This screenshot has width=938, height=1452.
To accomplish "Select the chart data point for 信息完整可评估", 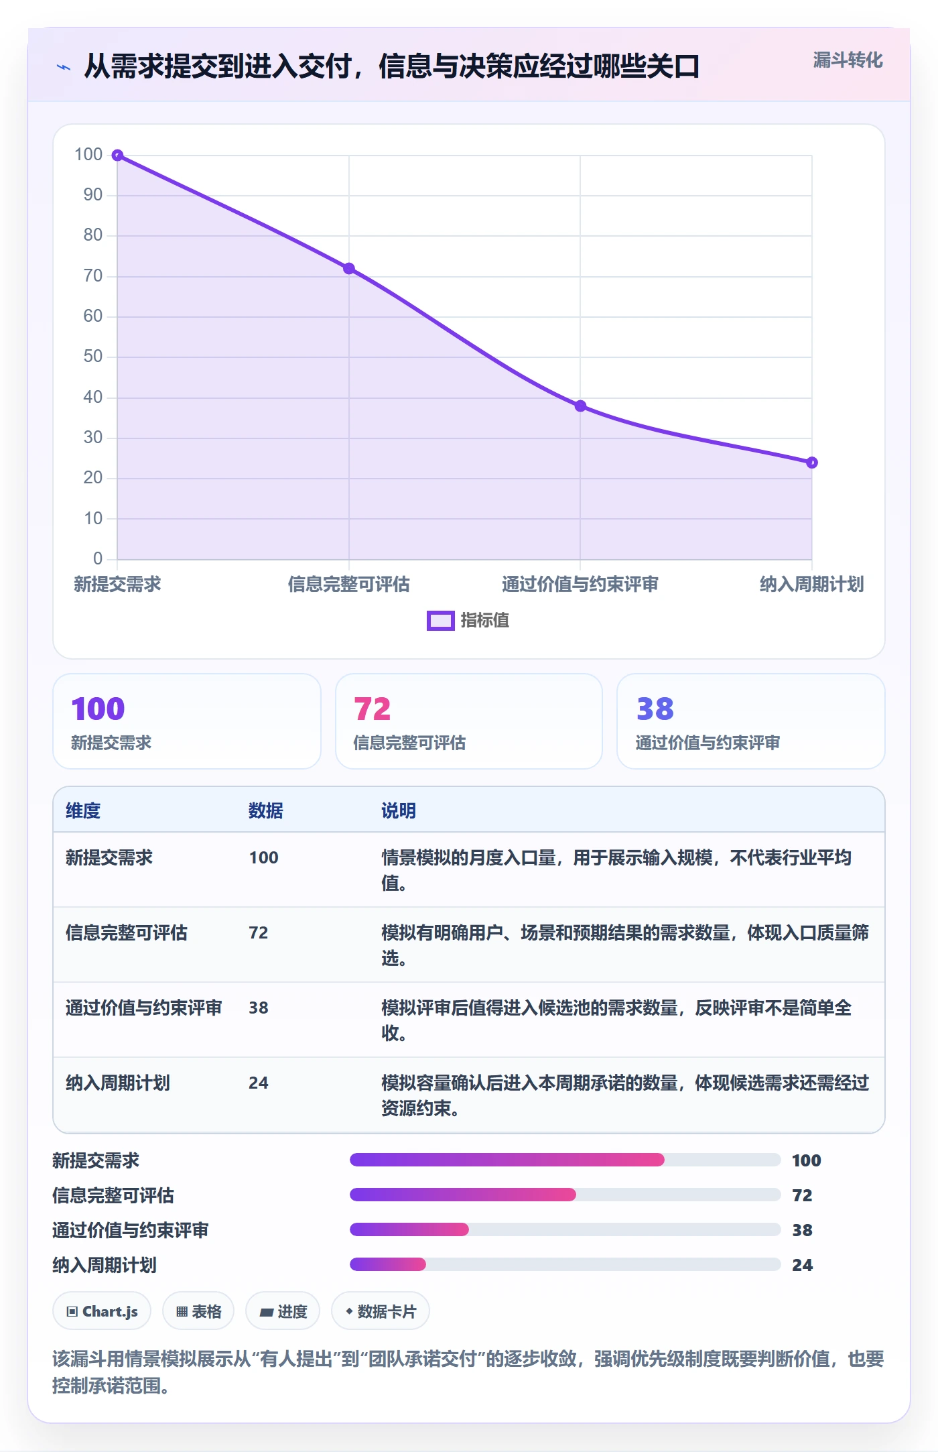I will 349,269.
